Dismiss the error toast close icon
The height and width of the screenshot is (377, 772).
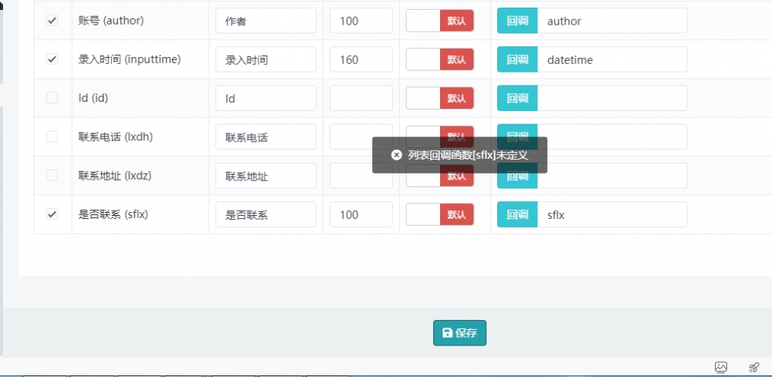396,155
